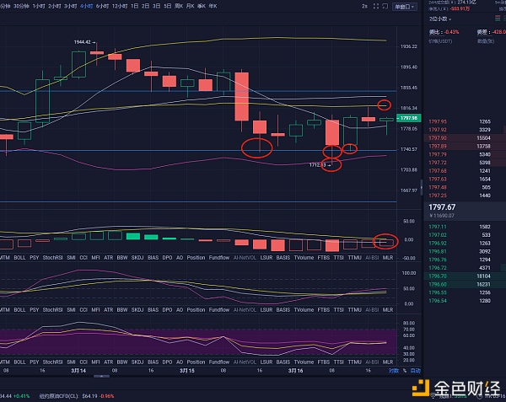
Task: Enter fullscreen chart mode icon
Action: 376,6
